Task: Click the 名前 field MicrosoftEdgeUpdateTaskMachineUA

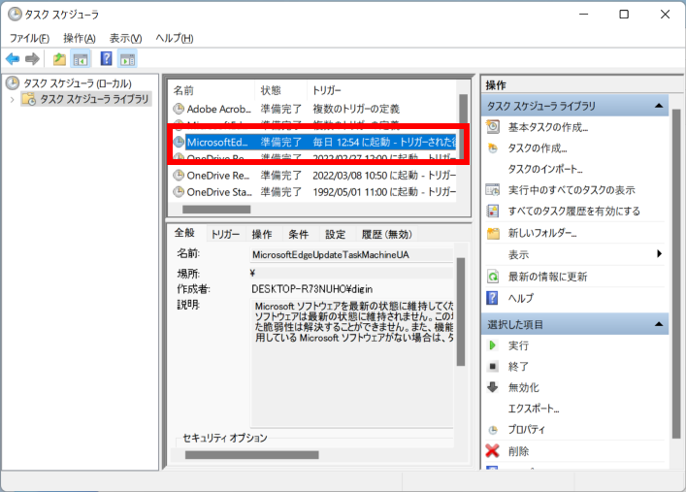Action: 351,255
